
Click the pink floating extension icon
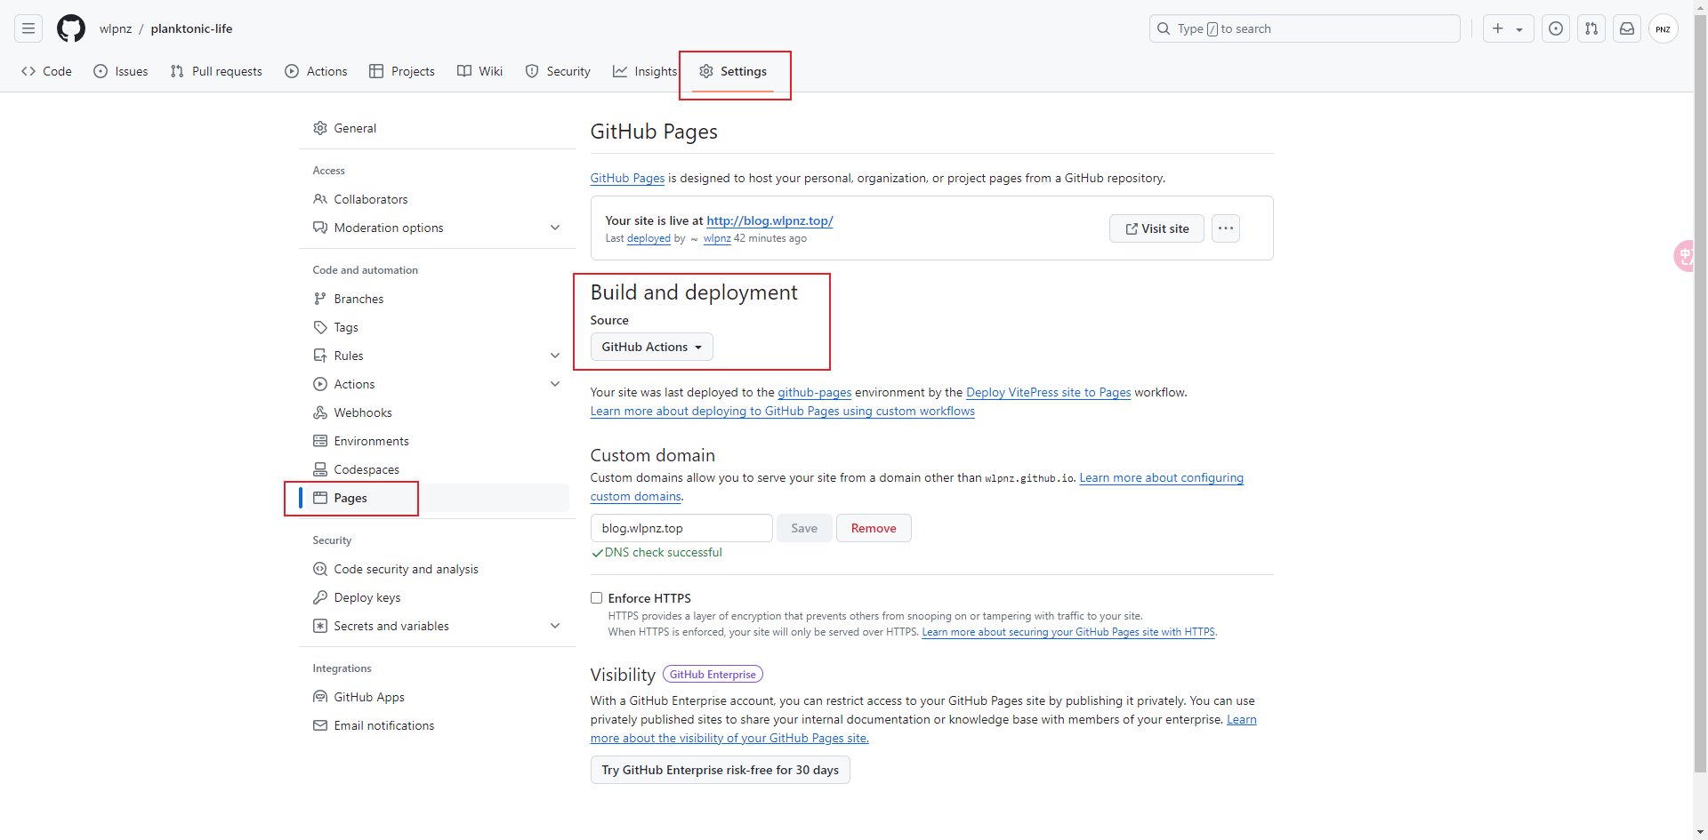1684,256
